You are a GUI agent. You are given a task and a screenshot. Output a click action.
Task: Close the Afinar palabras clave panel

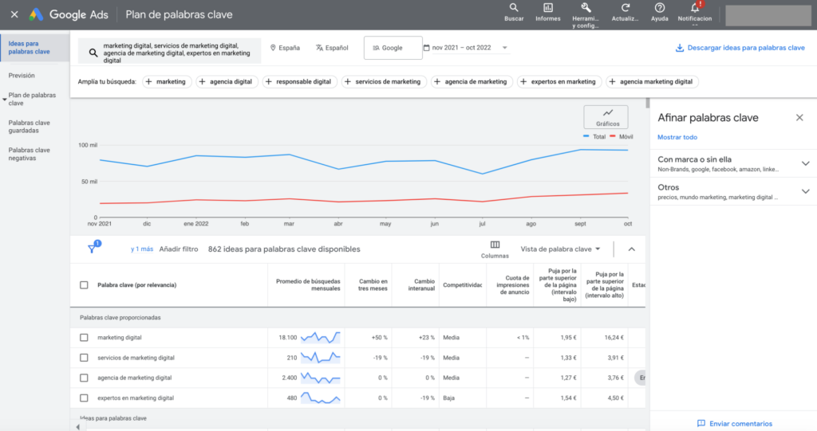(799, 118)
